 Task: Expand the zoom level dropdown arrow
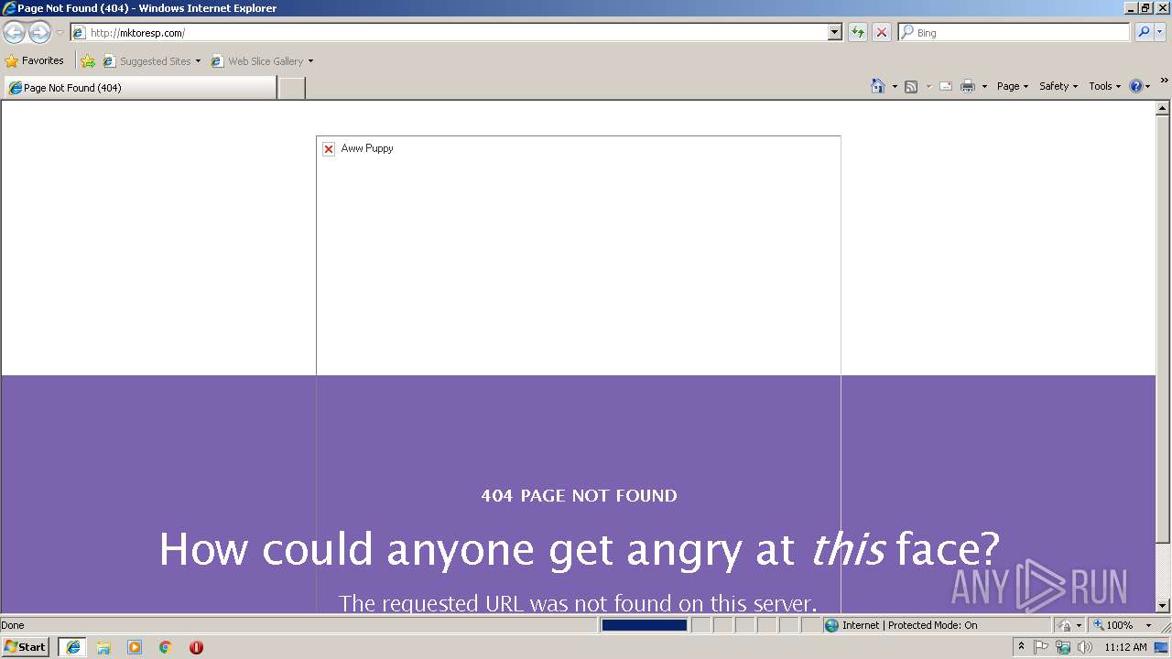coord(1148,625)
